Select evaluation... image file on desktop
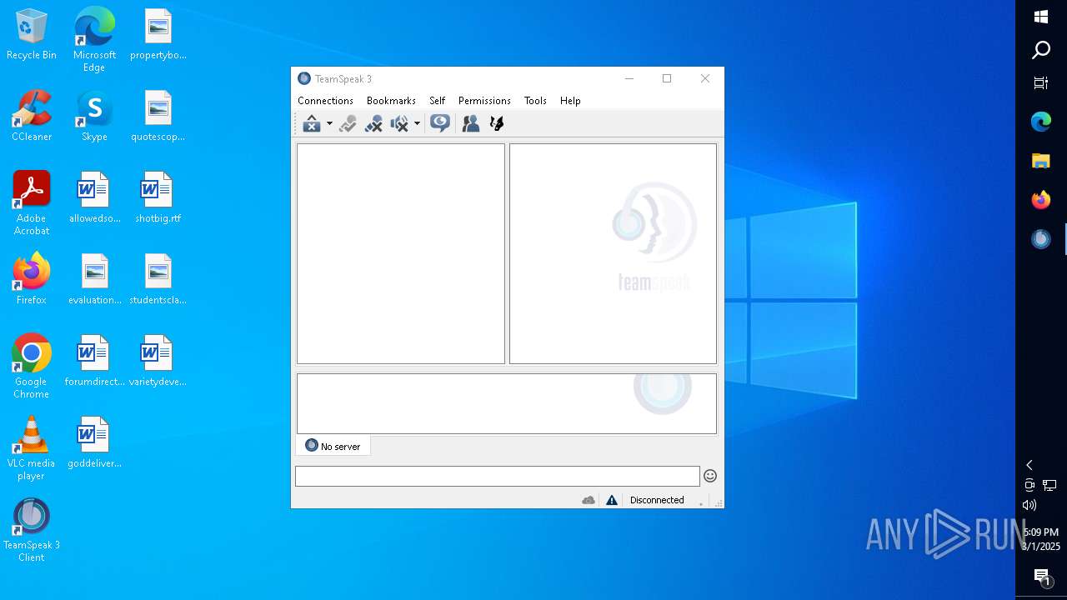Viewport: 1067px width, 600px height. (x=94, y=279)
